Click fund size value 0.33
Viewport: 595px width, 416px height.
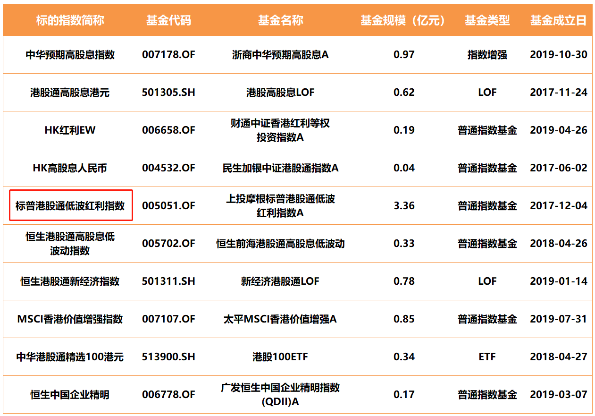tap(404, 244)
